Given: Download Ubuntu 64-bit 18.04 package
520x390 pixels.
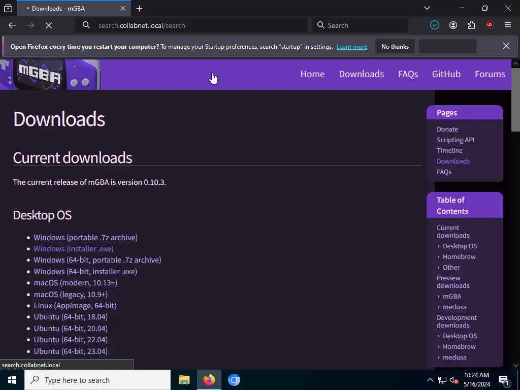Looking at the screenshot, I should coord(71,317).
